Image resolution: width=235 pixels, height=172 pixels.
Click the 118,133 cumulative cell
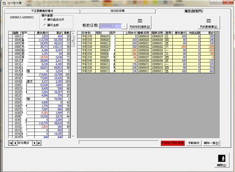55,47
